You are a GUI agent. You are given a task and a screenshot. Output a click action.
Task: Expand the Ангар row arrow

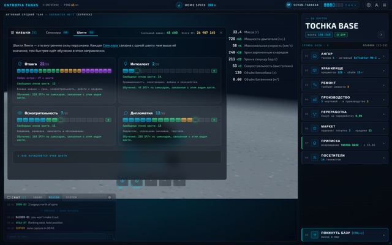(x=384, y=56)
